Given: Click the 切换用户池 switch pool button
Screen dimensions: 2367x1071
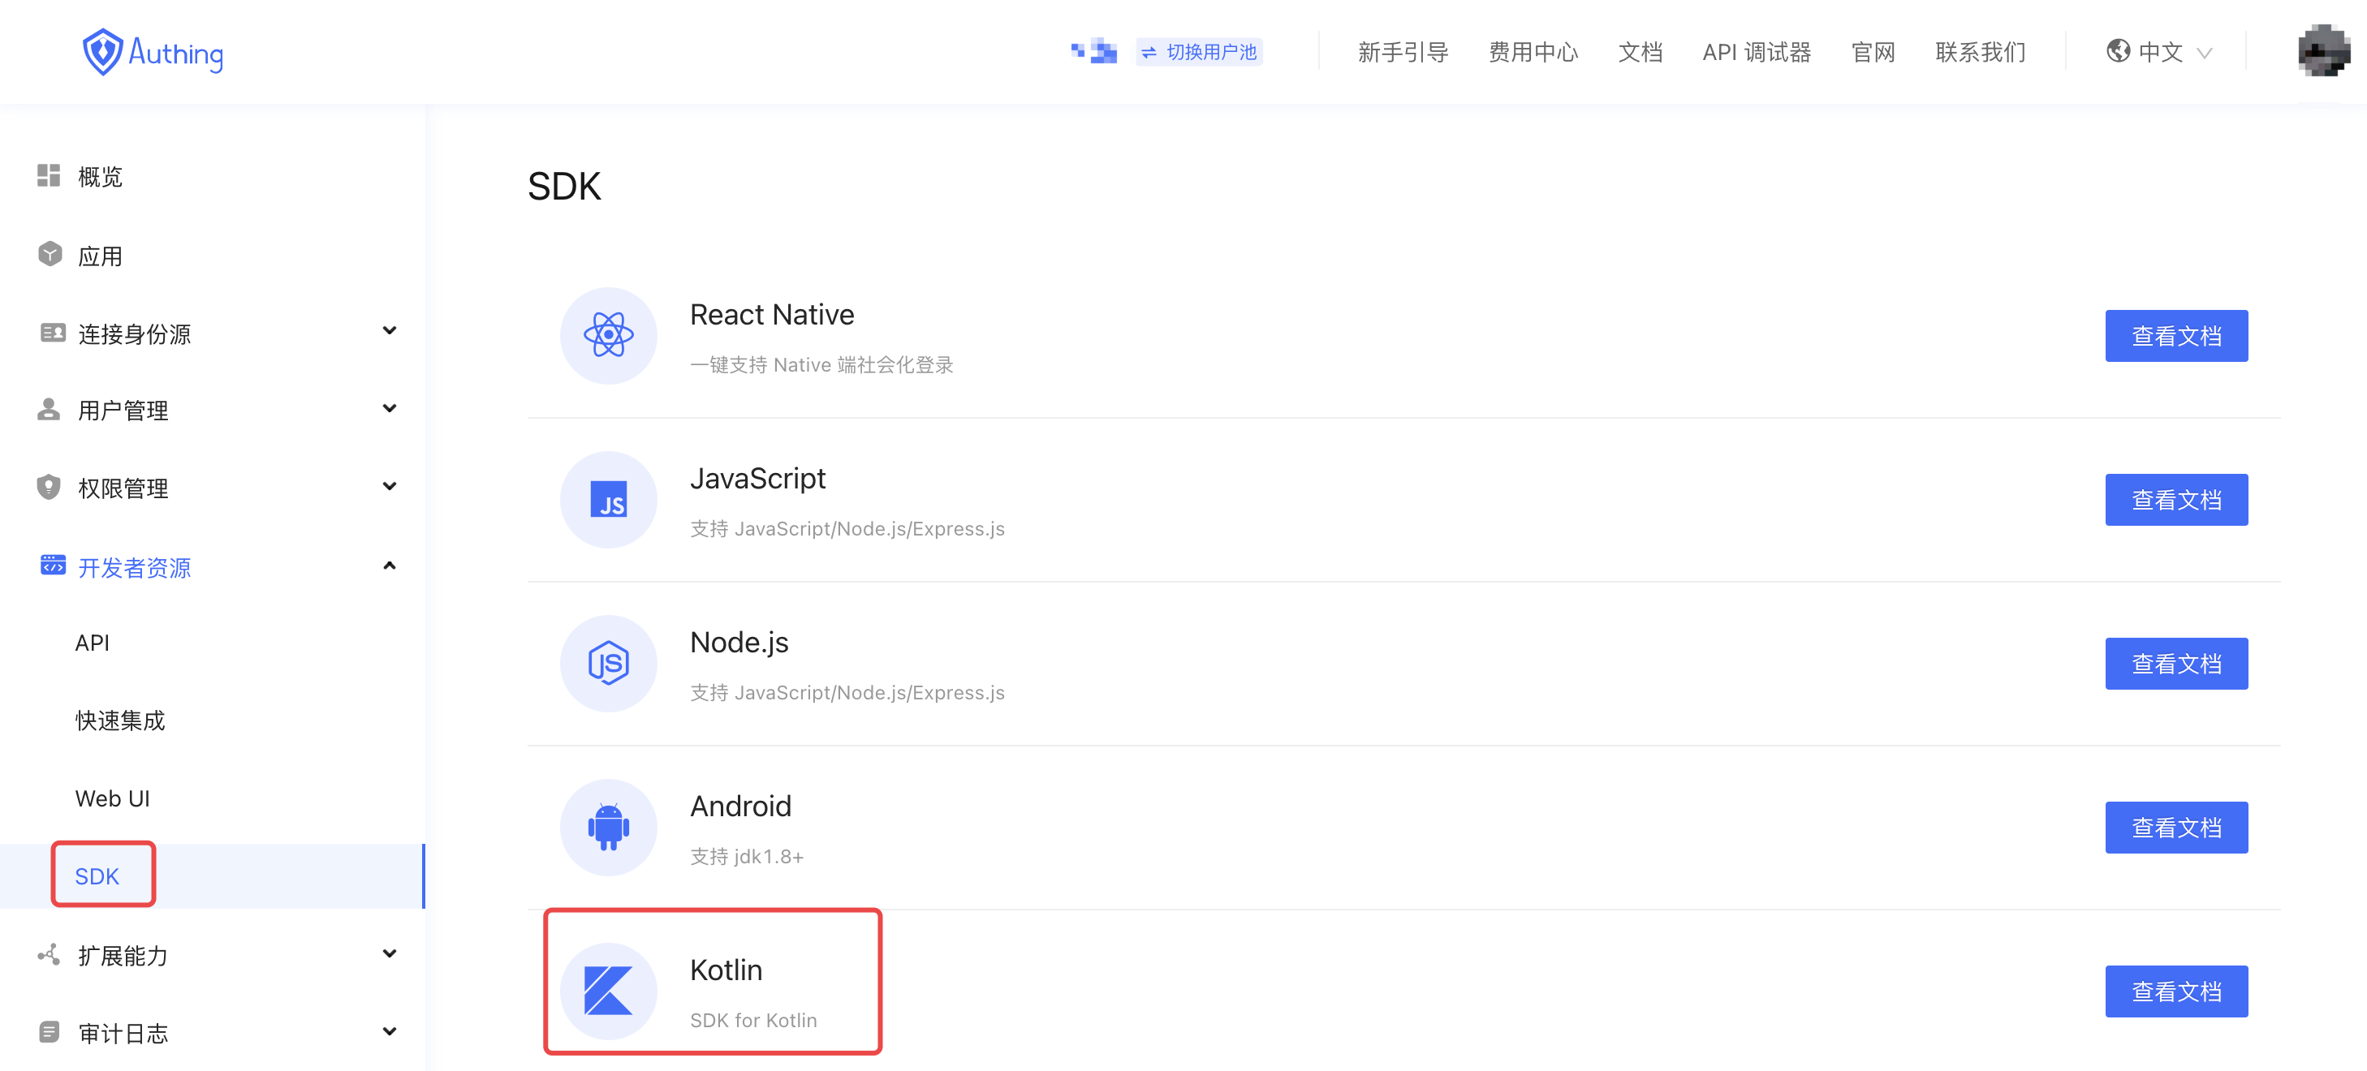Looking at the screenshot, I should coord(1199,53).
